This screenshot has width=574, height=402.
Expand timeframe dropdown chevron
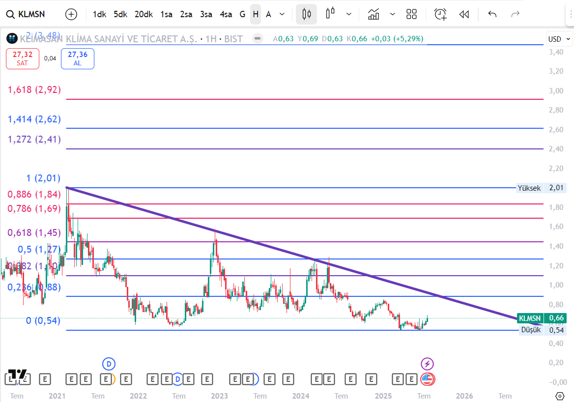click(x=282, y=14)
